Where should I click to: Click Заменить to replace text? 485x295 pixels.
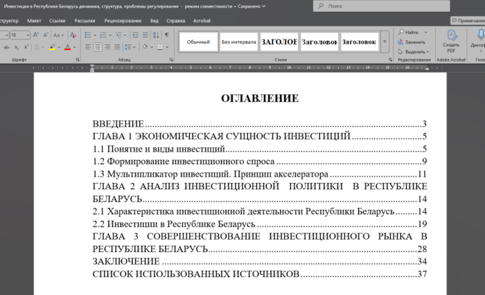(412, 42)
